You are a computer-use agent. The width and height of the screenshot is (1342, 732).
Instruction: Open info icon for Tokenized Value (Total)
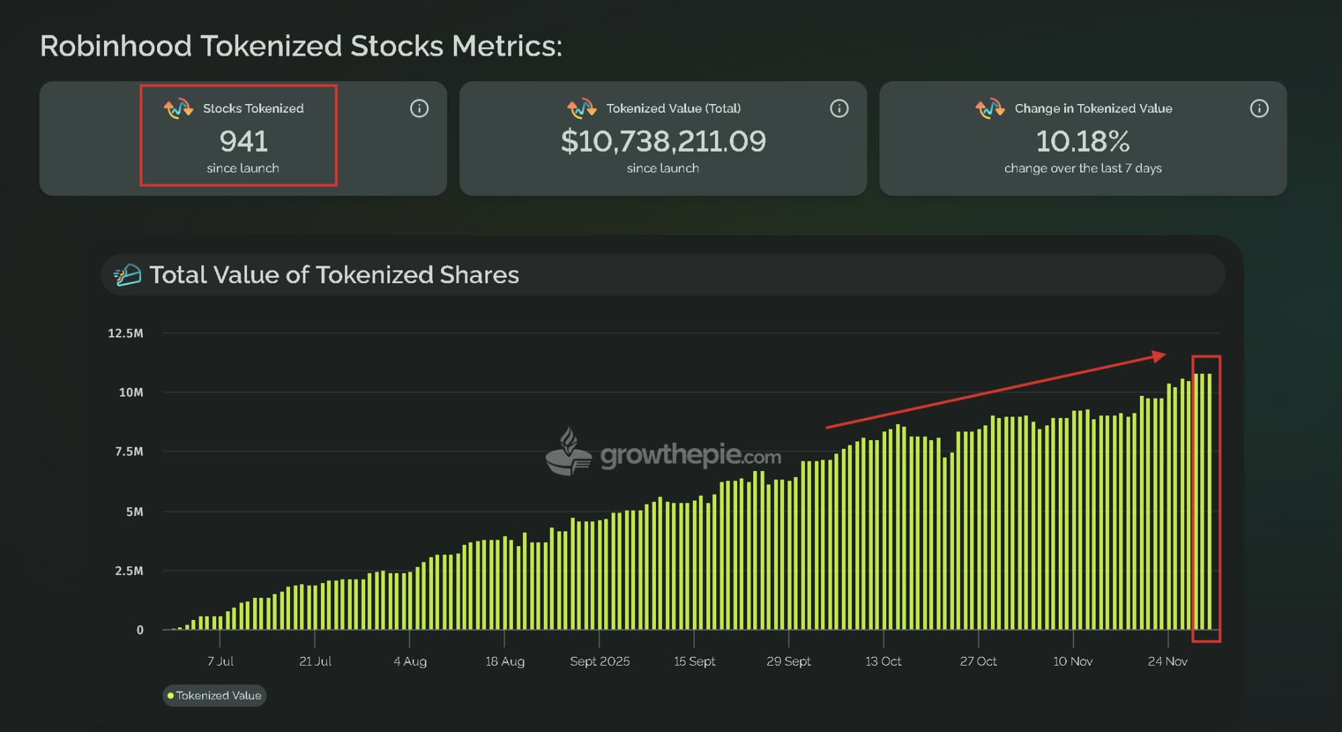pyautogui.click(x=839, y=109)
